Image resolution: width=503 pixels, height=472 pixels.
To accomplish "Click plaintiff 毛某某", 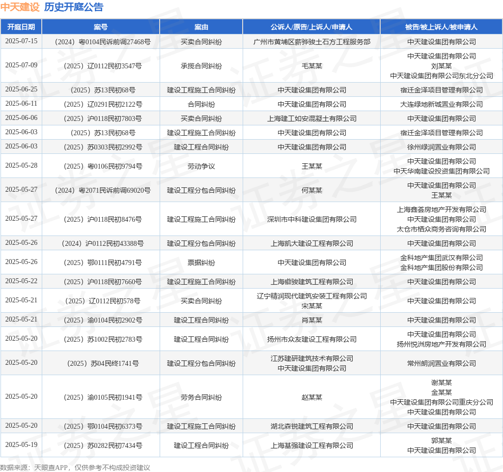I will 312,66.
